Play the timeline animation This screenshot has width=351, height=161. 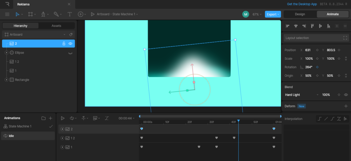point(63,118)
